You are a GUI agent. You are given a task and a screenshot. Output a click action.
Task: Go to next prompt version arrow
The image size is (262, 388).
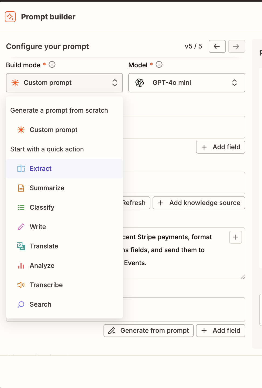click(x=236, y=46)
